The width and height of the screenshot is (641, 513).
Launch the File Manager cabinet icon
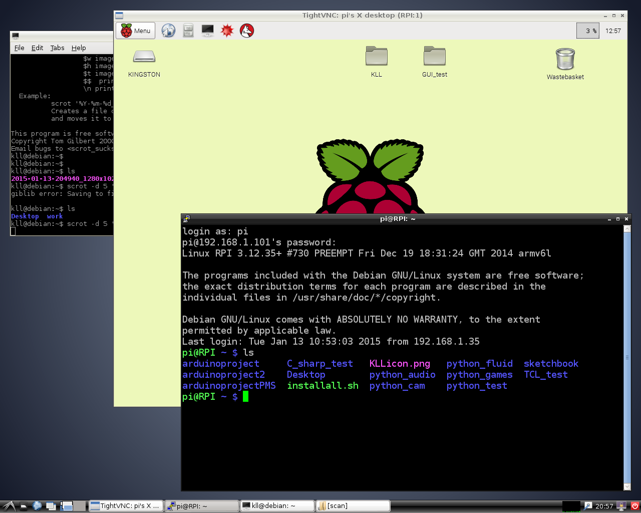(188, 31)
